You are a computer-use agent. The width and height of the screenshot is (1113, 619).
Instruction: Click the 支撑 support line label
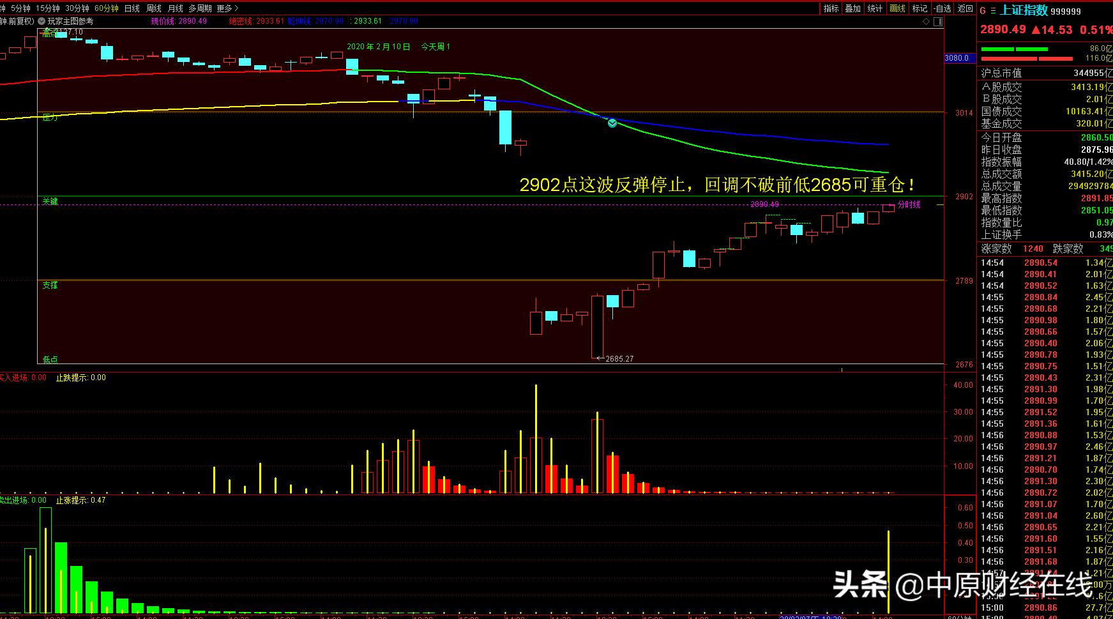coord(50,285)
